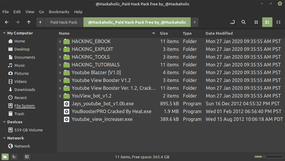
Task: Show places in the sidebar
Action: pyautogui.click(x=5, y=157)
